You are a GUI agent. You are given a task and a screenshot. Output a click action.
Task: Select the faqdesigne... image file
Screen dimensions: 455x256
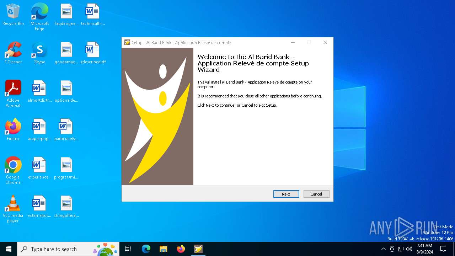click(66, 15)
